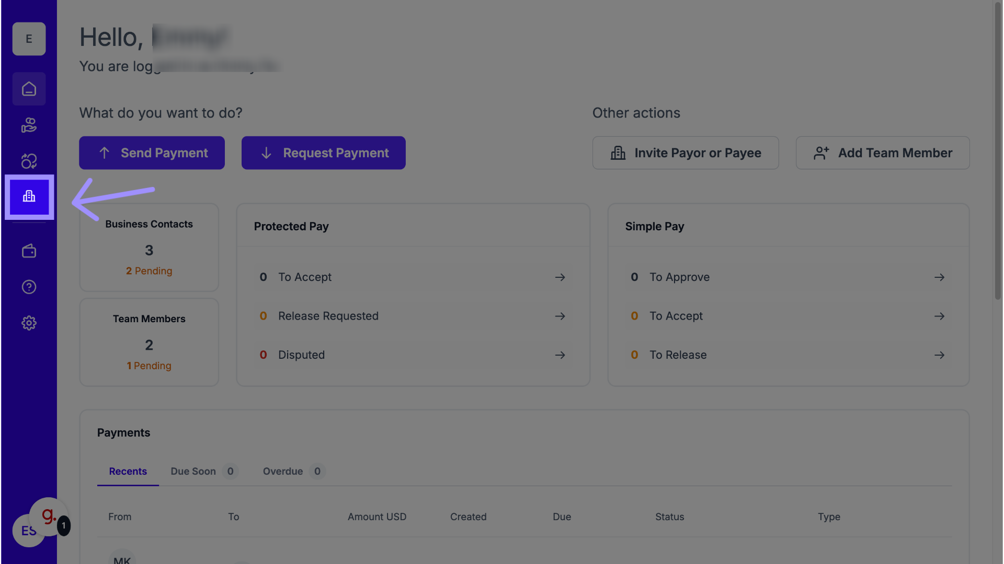This screenshot has height=564, width=1004.
Task: Open Simple Pay To Release arrow
Action: pos(939,355)
